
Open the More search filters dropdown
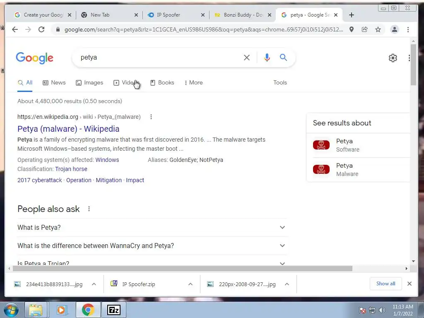pyautogui.click(x=194, y=82)
